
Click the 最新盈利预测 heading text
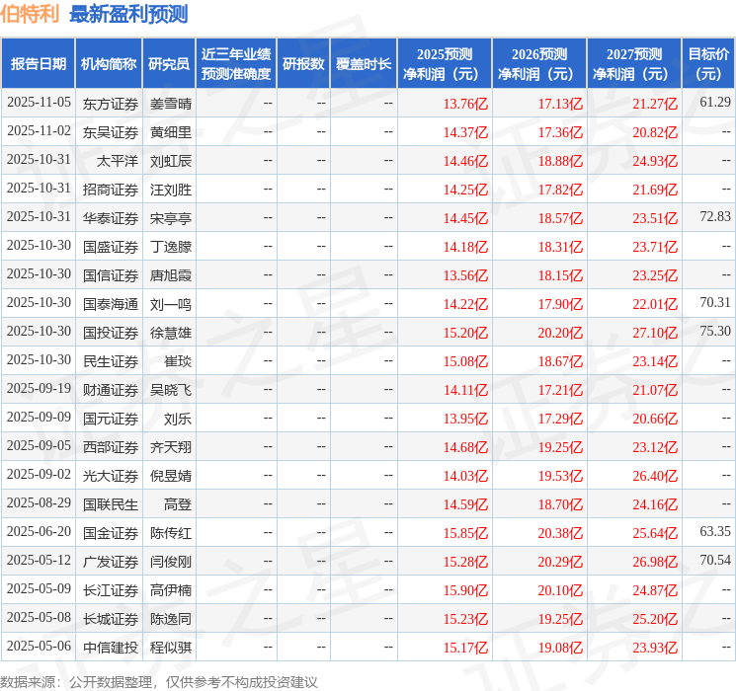tap(128, 14)
